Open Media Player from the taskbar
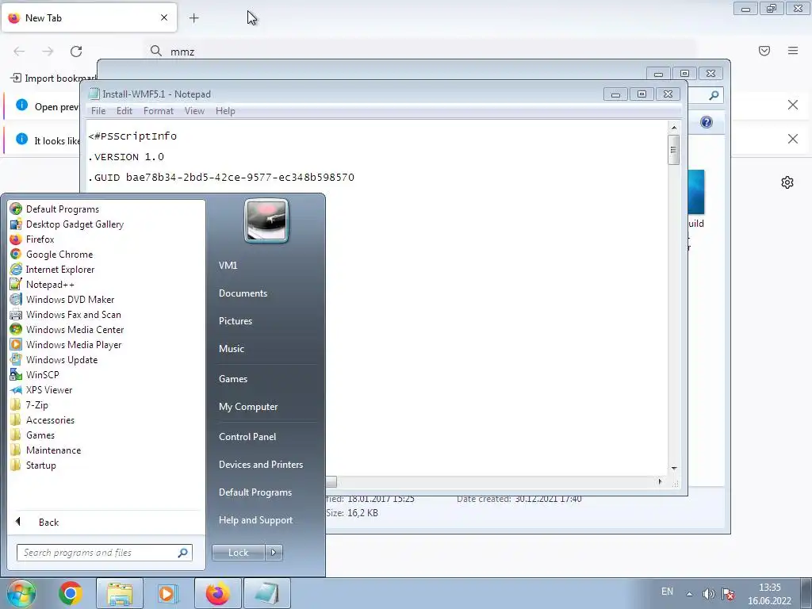 (x=167, y=593)
